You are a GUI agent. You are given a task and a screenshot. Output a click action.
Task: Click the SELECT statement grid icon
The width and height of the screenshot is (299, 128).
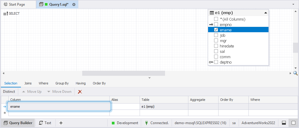click(x=5, y=13)
